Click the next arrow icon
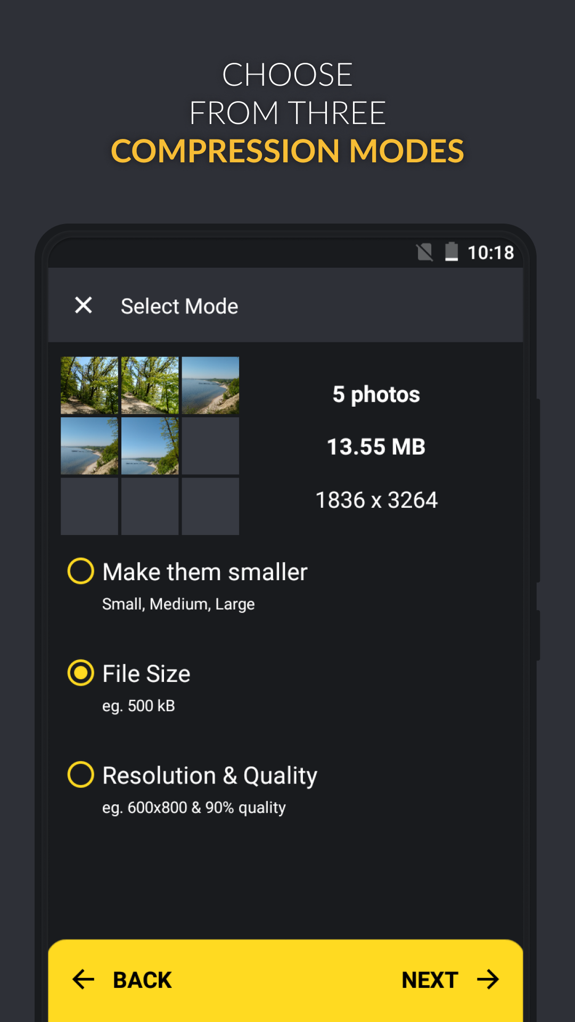 [x=488, y=979]
